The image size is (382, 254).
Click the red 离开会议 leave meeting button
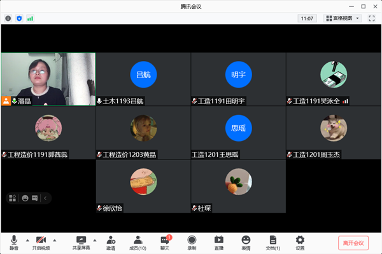click(353, 243)
